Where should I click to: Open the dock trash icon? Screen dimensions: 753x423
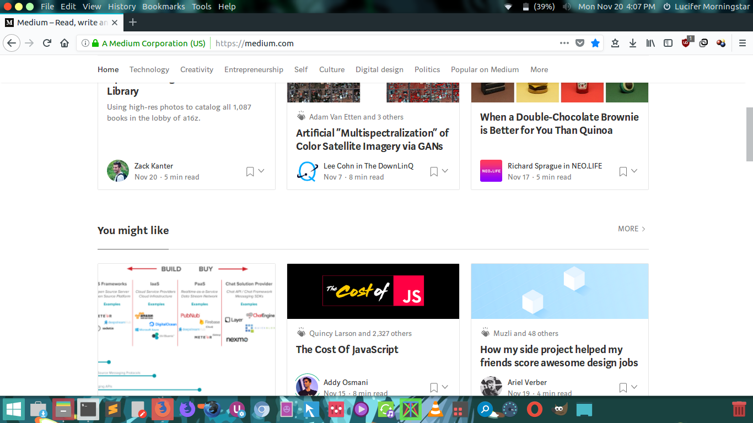pos(739,409)
